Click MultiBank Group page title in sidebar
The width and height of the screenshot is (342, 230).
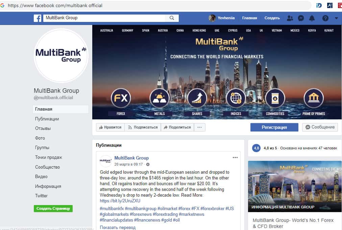(56, 91)
